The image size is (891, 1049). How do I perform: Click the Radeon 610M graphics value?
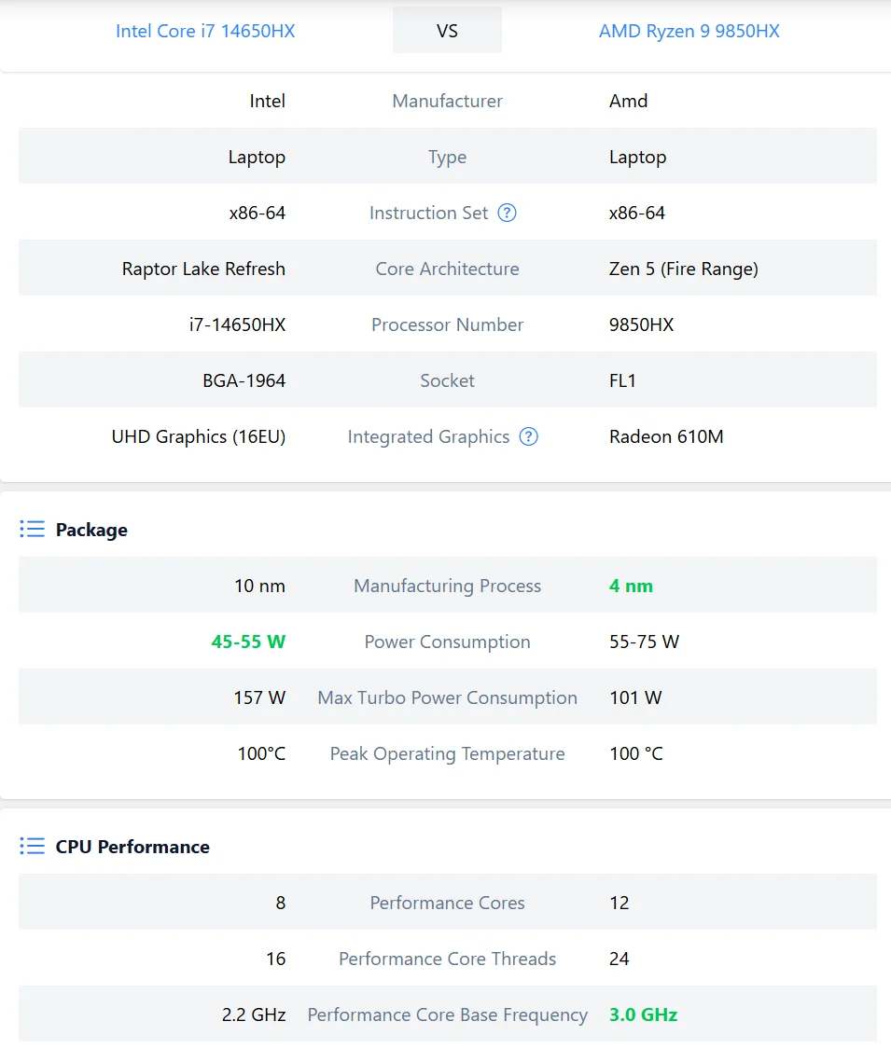pos(666,436)
